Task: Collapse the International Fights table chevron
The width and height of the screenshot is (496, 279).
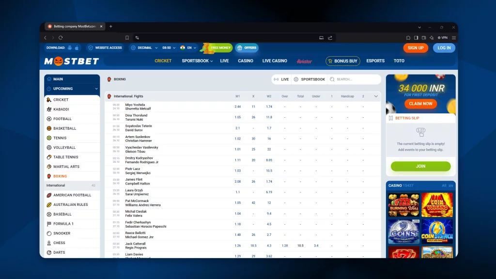Action: point(376,96)
